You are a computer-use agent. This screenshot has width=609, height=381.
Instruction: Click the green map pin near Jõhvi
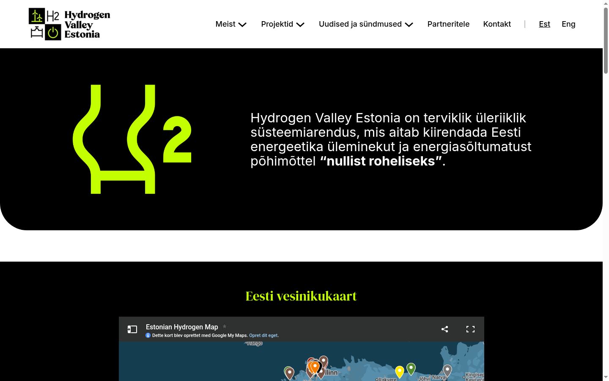point(411,369)
